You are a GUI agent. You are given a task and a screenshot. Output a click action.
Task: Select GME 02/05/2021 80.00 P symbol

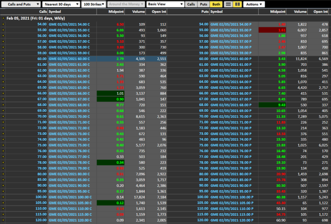tap(231, 174)
